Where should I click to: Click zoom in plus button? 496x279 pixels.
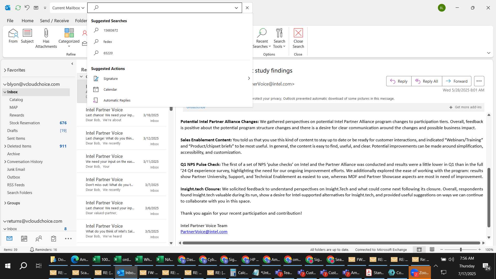[x=479, y=250]
